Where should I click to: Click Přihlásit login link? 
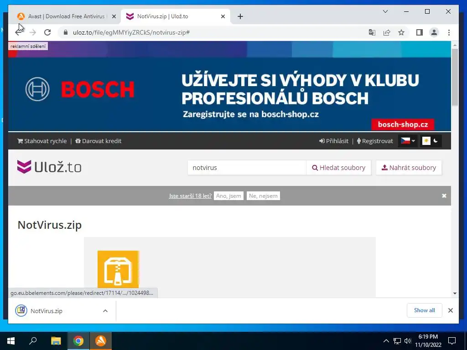tap(334, 141)
